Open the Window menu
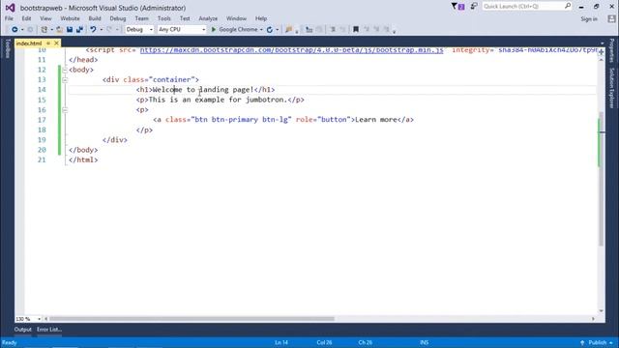Image resolution: width=619 pixels, height=348 pixels. coord(236,18)
